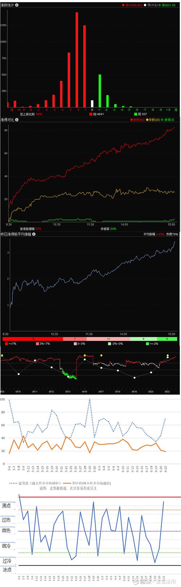
Task: Open the info icon beside 昨日涨停股平均涨幅
Action: (34, 234)
